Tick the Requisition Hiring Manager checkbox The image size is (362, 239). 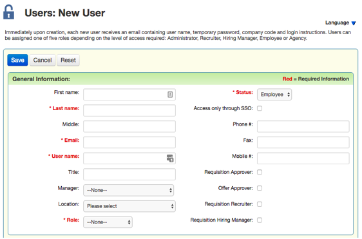pos(260,220)
